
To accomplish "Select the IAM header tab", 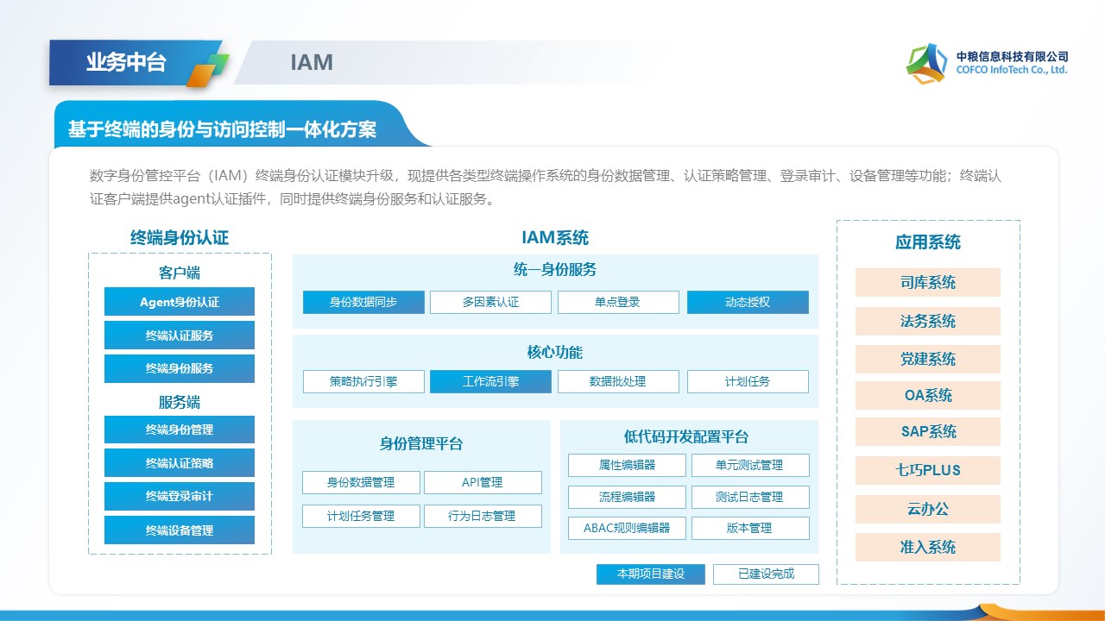I will point(312,63).
